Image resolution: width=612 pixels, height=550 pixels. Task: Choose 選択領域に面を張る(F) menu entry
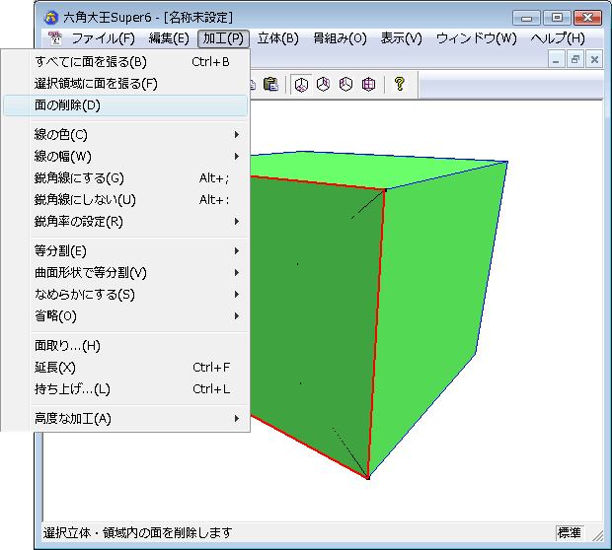[125, 84]
